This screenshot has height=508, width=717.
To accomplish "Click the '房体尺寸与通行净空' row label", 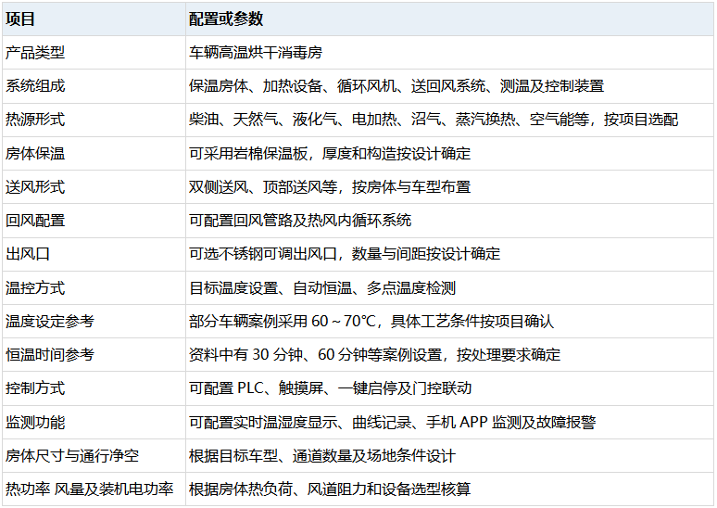I will (72, 456).
